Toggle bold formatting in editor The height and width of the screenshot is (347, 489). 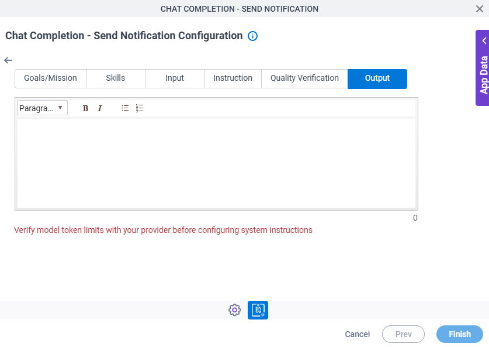[x=85, y=108]
